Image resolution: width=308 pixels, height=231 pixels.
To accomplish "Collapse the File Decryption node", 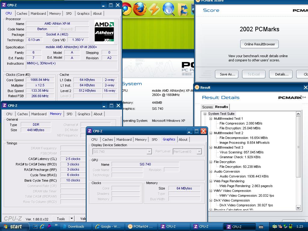I will click(x=211, y=162).
